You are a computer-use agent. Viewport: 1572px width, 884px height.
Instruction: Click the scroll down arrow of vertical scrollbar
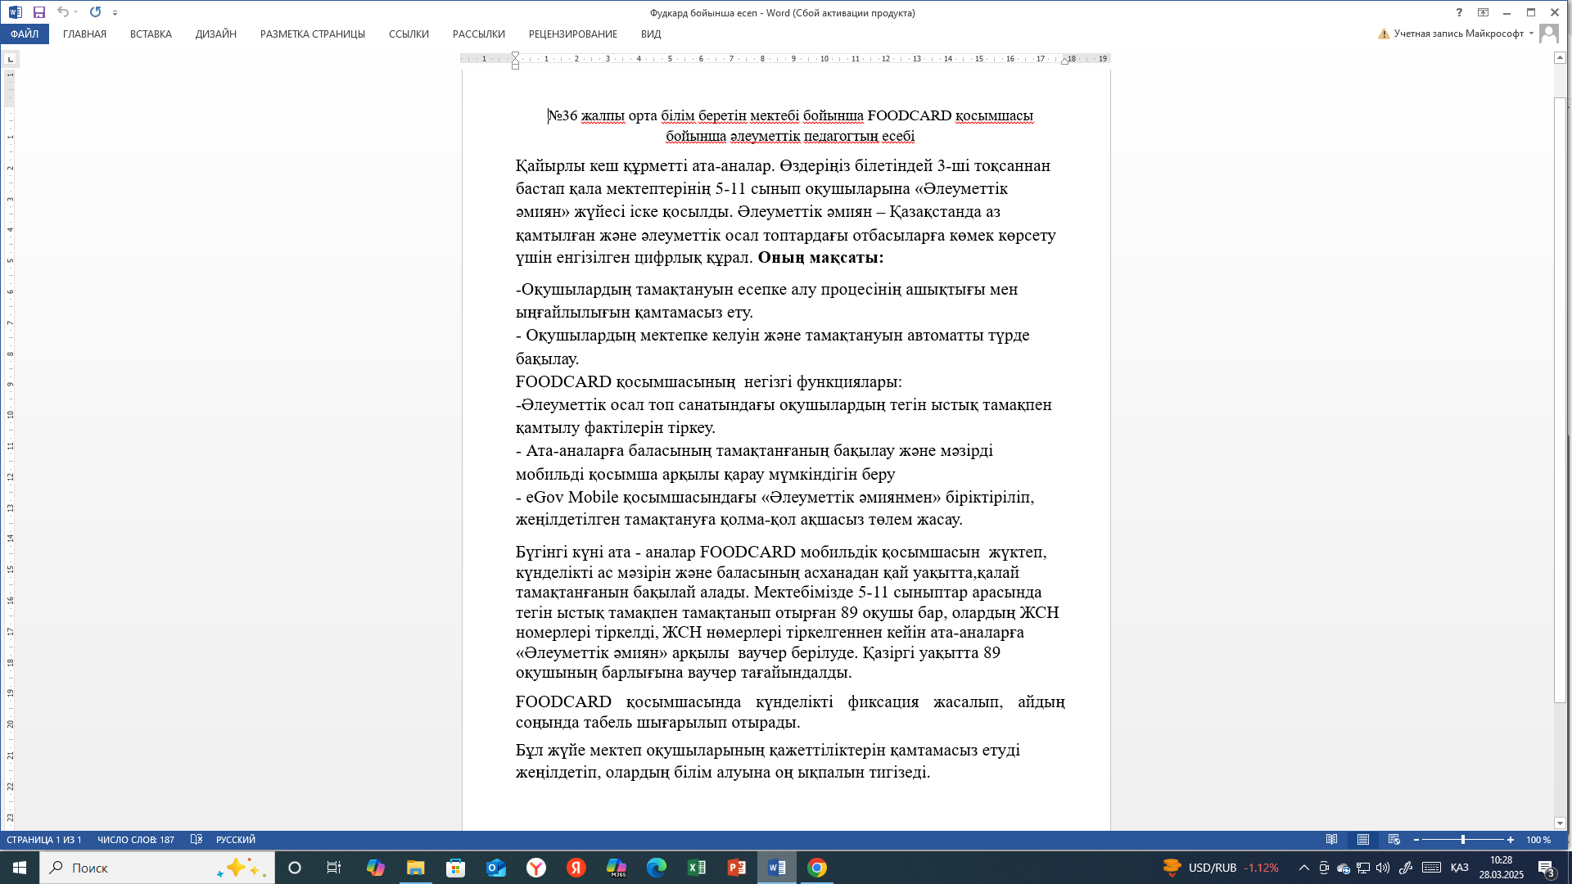click(1560, 823)
